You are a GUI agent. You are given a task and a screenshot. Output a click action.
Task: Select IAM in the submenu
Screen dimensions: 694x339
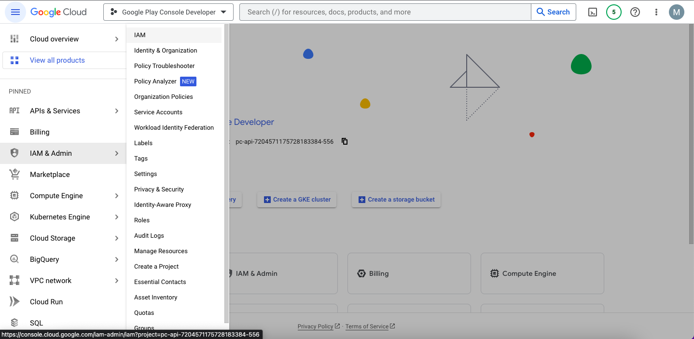point(174,35)
